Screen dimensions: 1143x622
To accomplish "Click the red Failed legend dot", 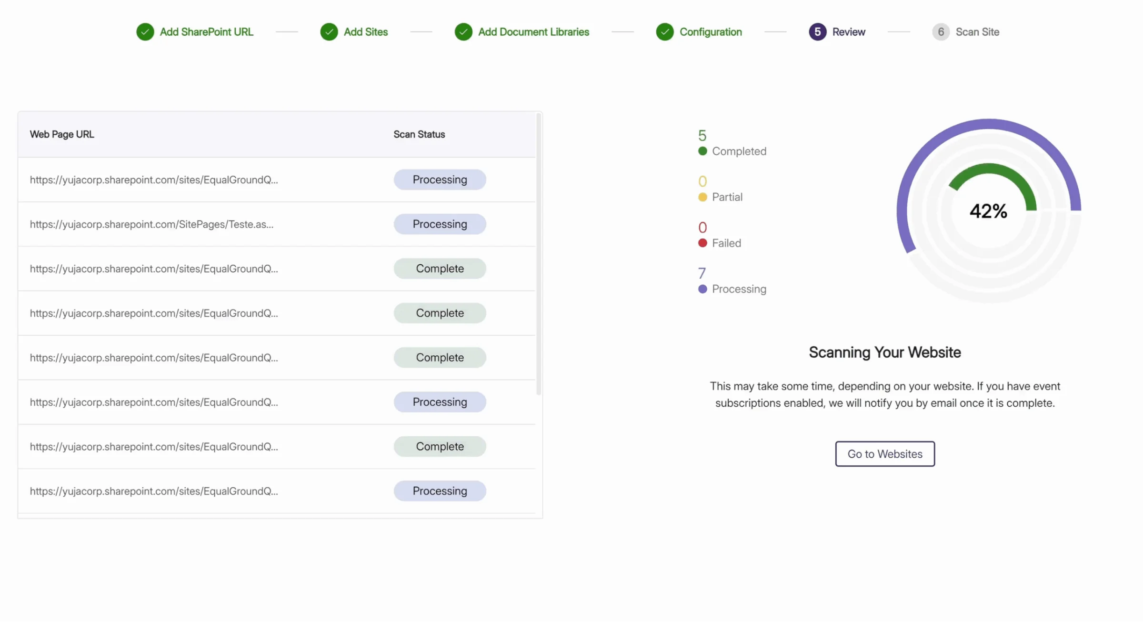I will [x=702, y=243].
